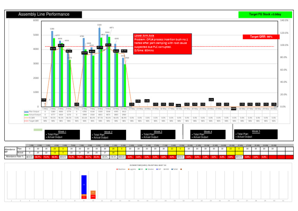The height and width of the screenshot is (211, 298).
Task: Click the orange % QRR legend key
Action: pyautogui.click(x=26, y=118)
